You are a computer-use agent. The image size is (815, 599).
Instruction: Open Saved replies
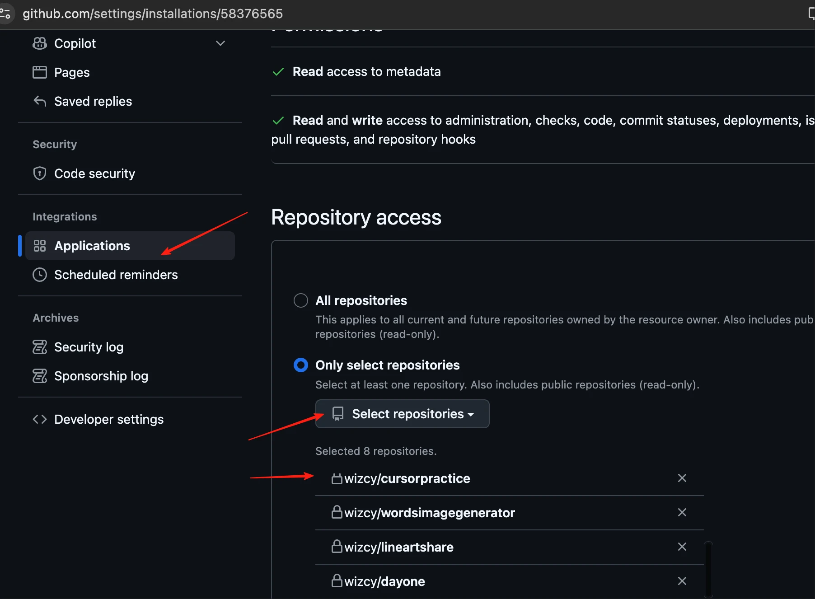point(93,101)
